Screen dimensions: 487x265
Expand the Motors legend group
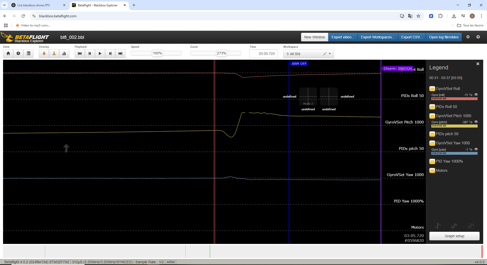[432, 170]
